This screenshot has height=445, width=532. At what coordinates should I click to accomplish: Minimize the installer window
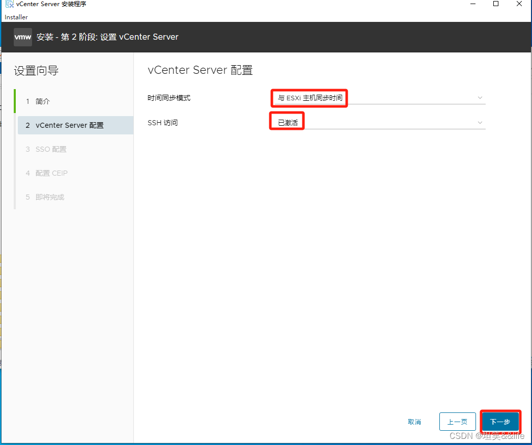pos(473,4)
